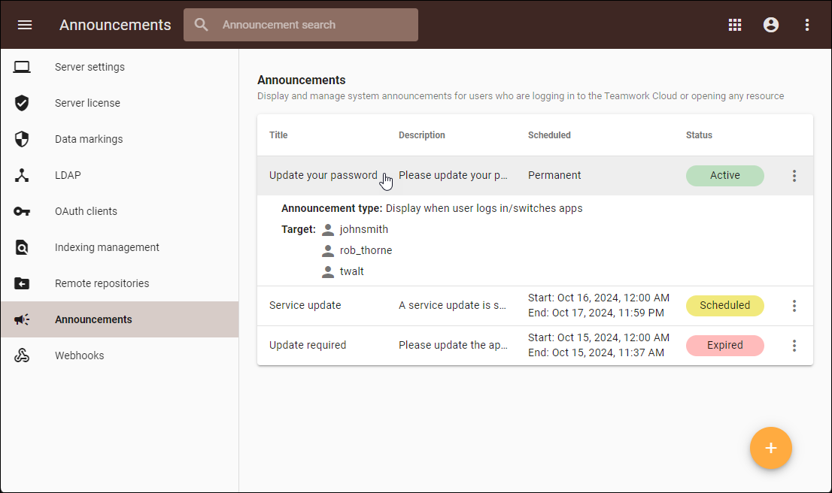832x493 pixels.
Task: Go to Server settings in sidebar
Action: tap(90, 67)
